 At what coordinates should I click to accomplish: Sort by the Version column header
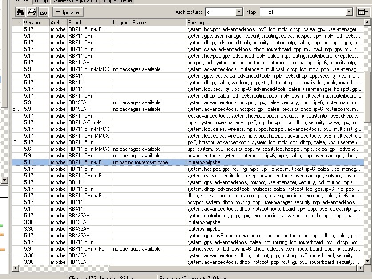[x=36, y=23]
